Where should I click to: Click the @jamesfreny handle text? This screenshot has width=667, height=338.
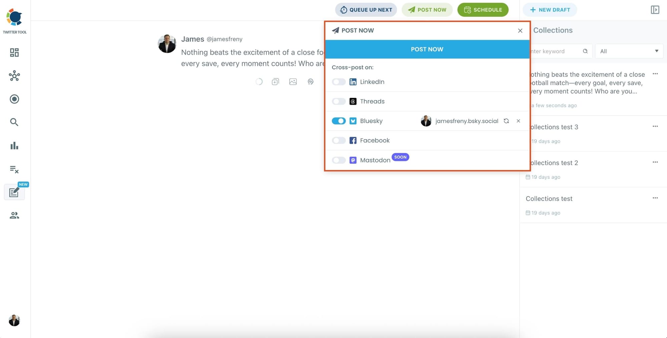coord(224,39)
